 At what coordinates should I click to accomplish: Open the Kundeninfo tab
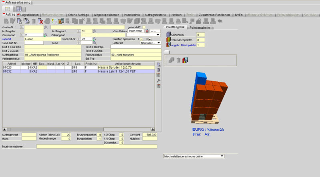tap(132, 15)
